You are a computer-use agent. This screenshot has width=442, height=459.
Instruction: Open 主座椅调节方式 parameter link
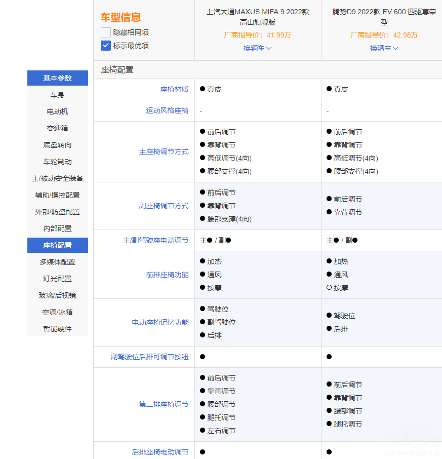(164, 151)
